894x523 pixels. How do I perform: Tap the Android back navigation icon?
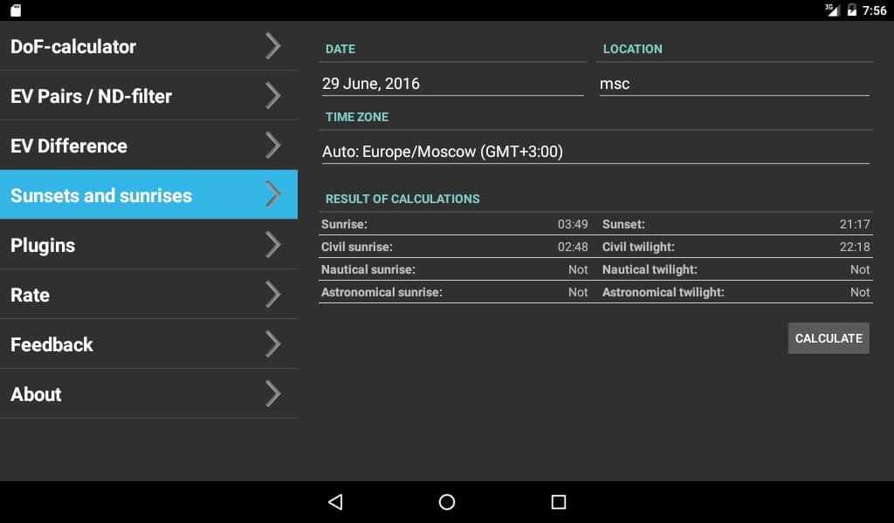pyautogui.click(x=335, y=501)
